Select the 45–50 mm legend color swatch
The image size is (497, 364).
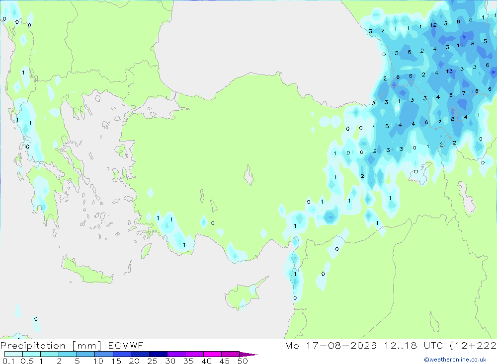click(231, 354)
